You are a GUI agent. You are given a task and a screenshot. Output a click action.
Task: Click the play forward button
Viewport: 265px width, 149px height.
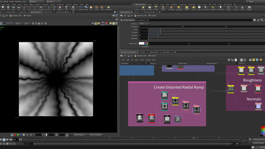7,140
